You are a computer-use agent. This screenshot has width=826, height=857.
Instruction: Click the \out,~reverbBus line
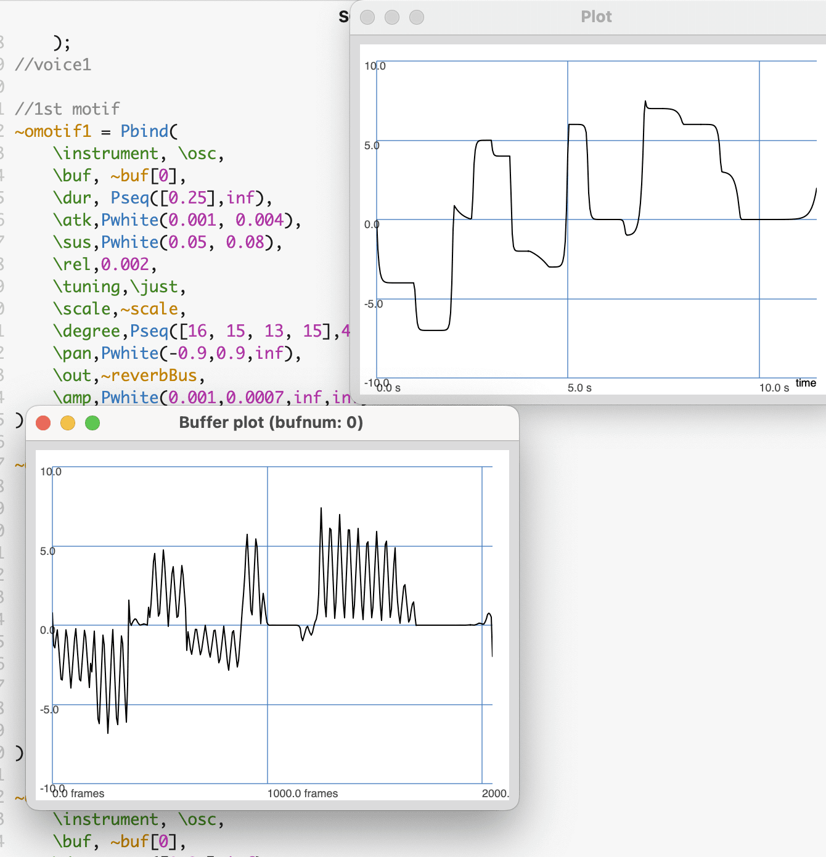click(129, 375)
